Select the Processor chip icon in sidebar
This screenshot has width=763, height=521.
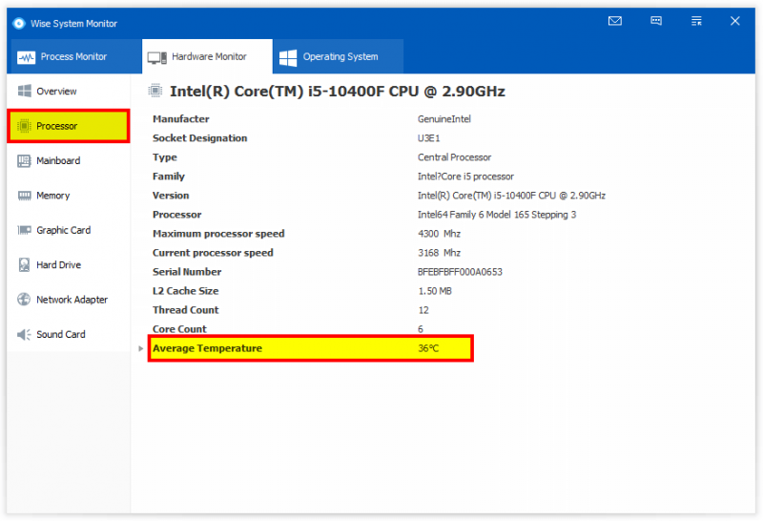pyautogui.click(x=24, y=126)
